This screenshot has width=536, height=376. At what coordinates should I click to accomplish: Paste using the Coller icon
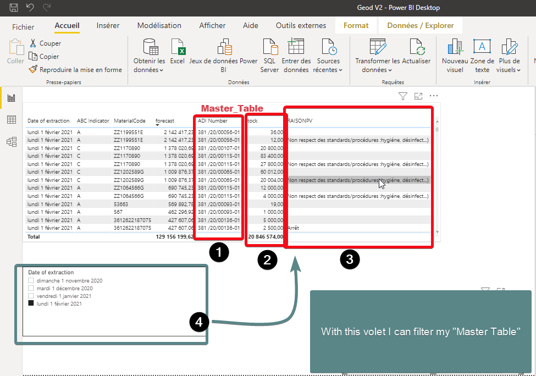(x=16, y=51)
